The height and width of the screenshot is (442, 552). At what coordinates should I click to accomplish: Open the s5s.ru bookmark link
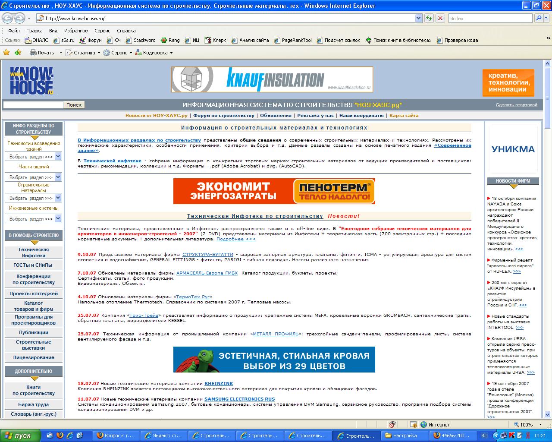tap(64, 40)
